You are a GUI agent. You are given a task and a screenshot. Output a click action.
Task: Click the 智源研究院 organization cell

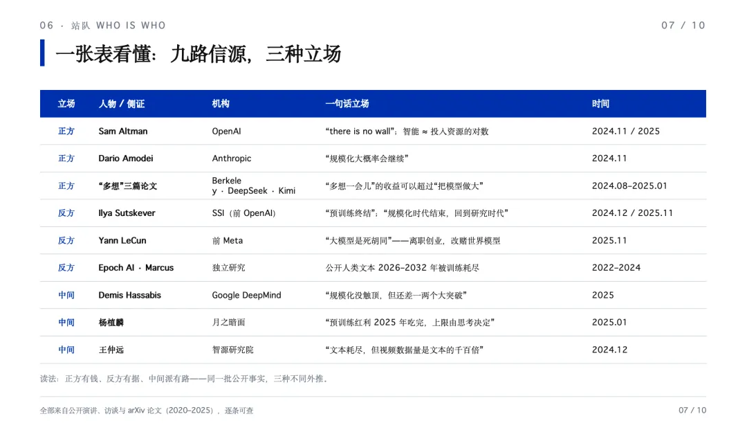click(x=232, y=350)
